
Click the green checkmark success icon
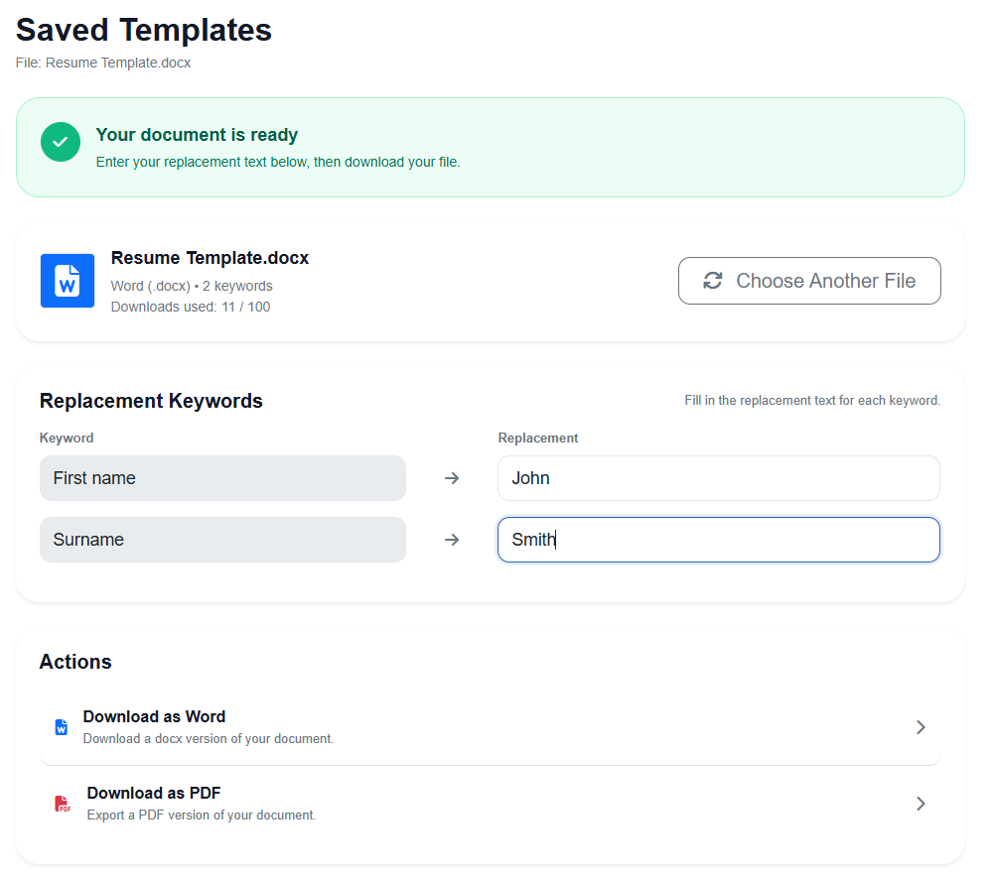click(61, 142)
